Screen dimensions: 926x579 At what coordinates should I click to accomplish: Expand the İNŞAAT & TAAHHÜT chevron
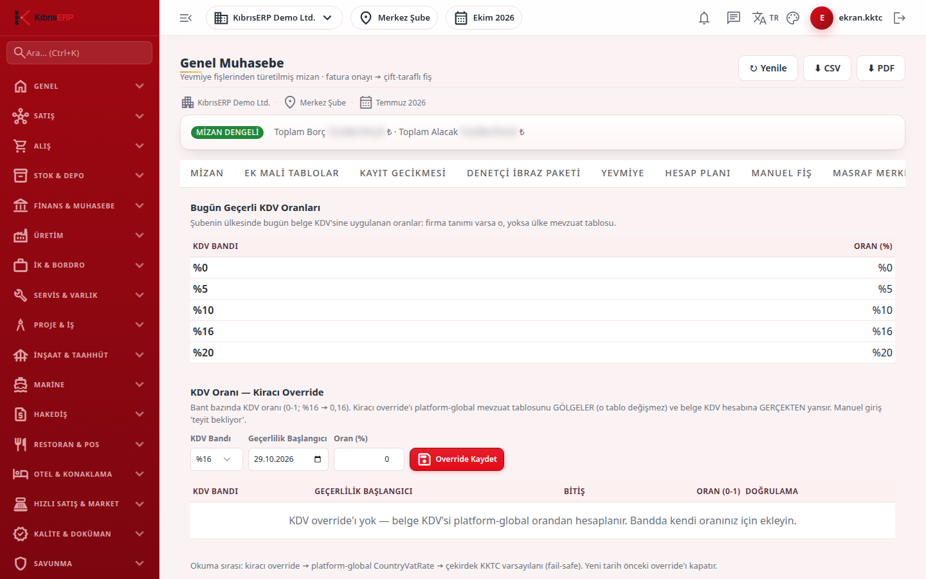coord(140,355)
